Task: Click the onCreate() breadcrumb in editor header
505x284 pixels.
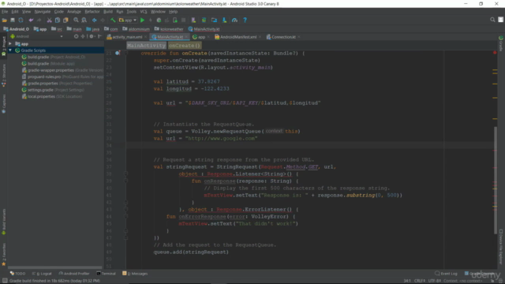Action: 185,46
